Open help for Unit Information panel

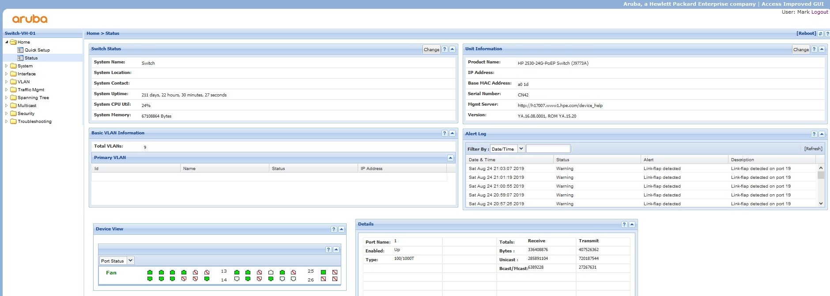click(814, 49)
